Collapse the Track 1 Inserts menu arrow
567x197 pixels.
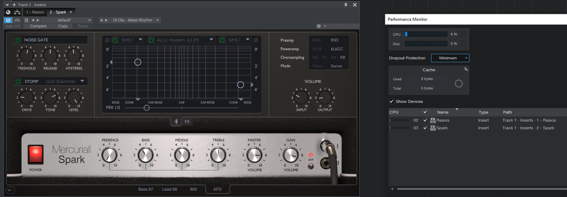[7, 4]
